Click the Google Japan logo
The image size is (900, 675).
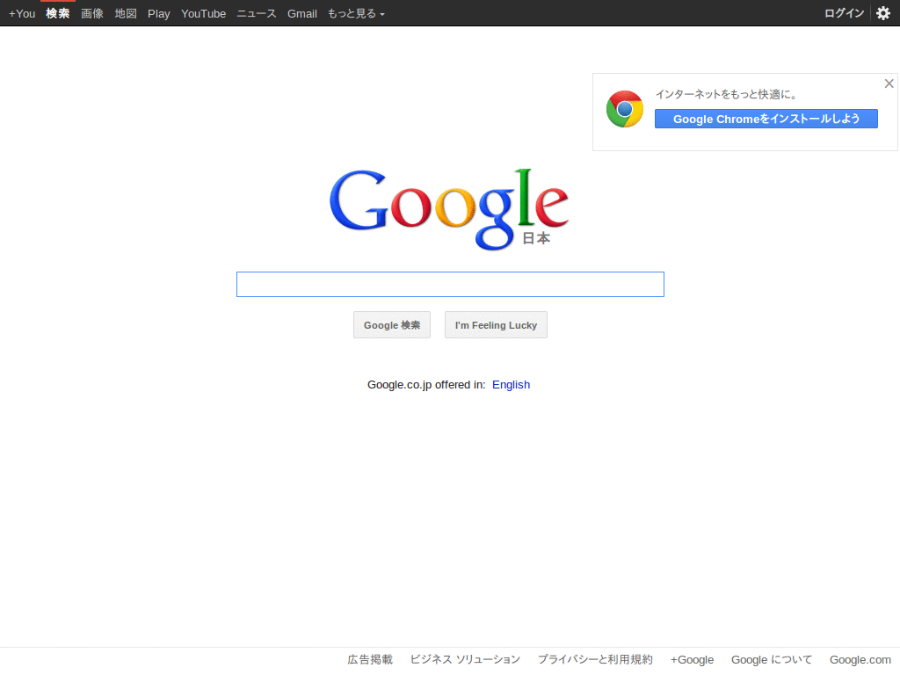click(x=449, y=208)
